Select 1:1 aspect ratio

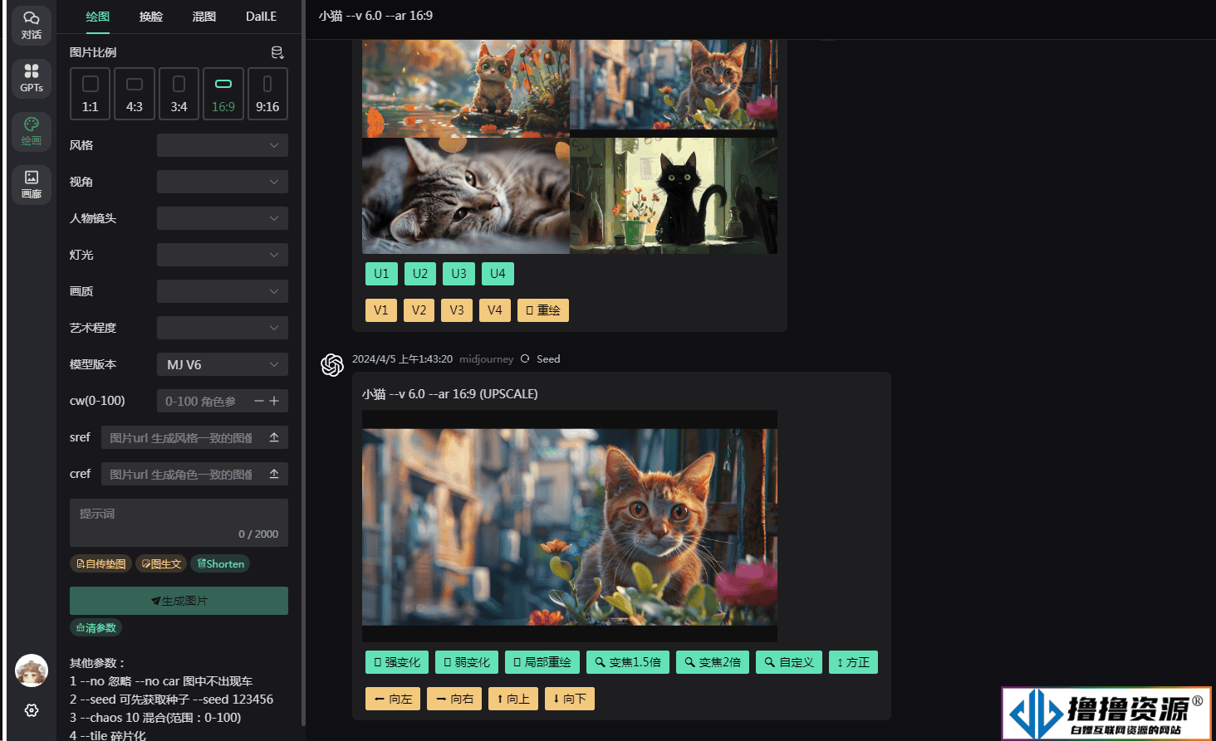point(91,94)
